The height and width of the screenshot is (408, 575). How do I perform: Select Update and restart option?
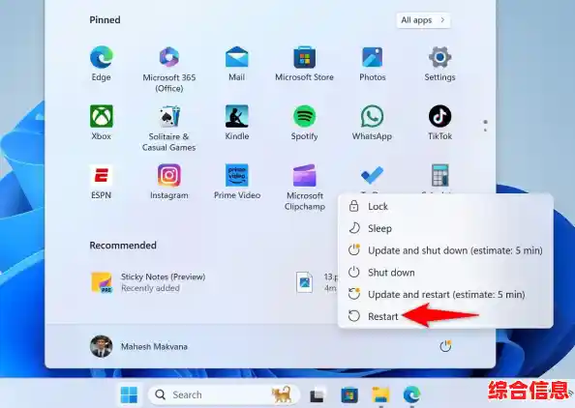(445, 295)
